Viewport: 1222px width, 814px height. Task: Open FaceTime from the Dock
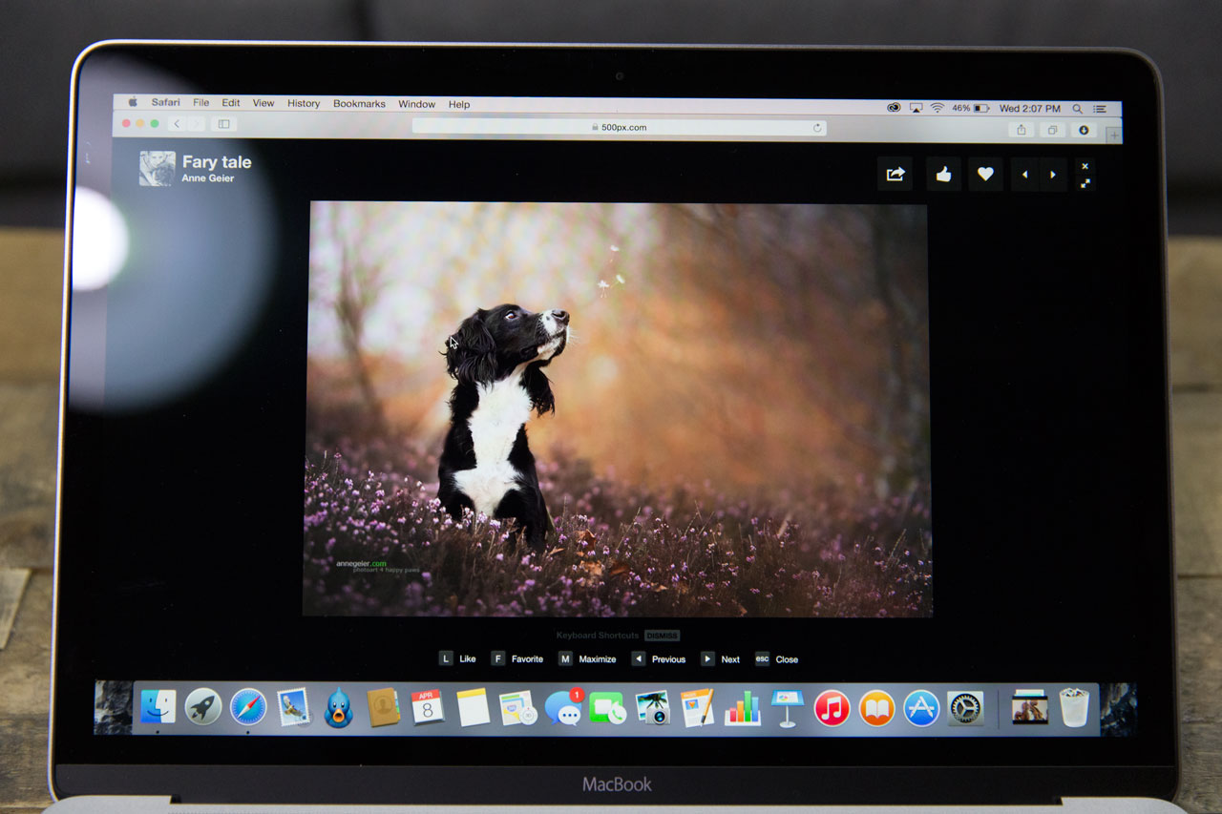coord(607,707)
